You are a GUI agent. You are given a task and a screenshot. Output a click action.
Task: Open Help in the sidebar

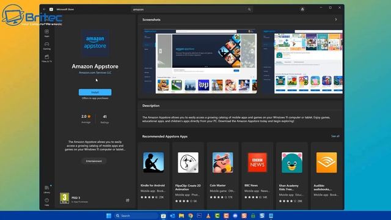click(46, 202)
